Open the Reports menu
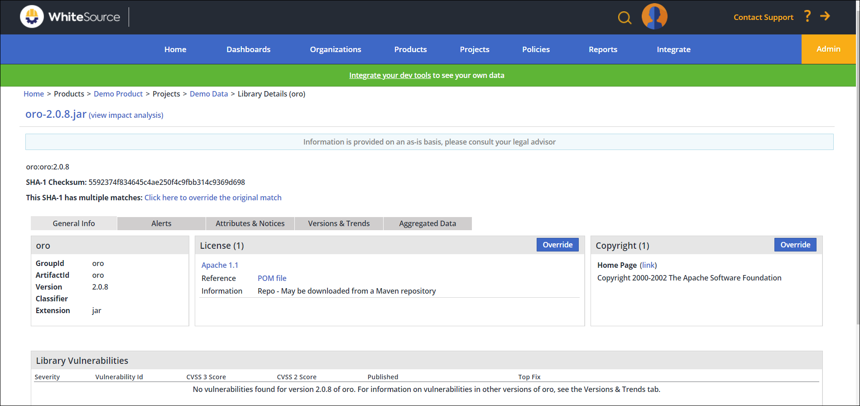Viewport: 860px width, 406px height. 602,49
